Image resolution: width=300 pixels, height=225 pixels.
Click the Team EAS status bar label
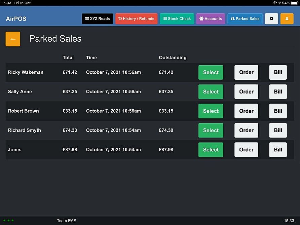coord(67,221)
